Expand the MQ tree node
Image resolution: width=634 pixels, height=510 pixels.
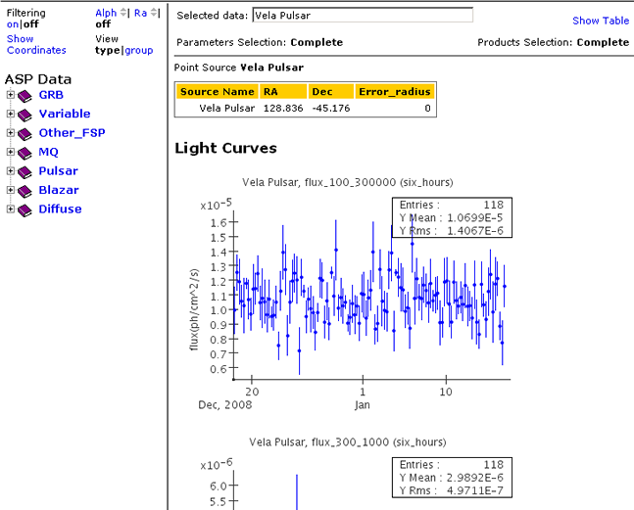click(11, 152)
